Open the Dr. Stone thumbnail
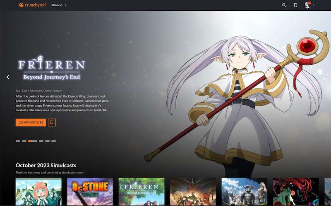Screen dimensions: 331x206 90,192
